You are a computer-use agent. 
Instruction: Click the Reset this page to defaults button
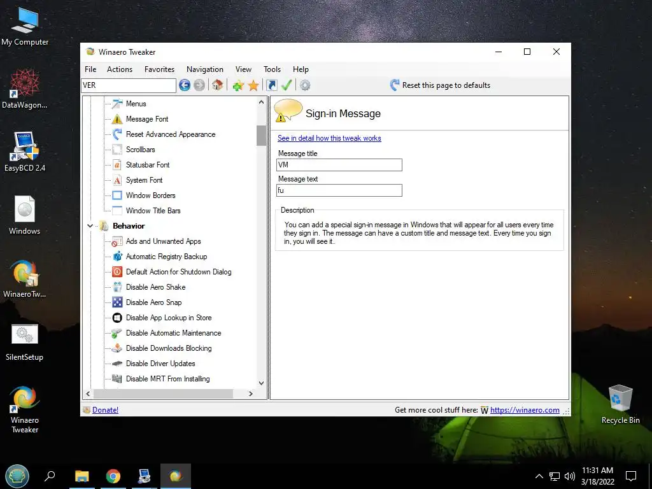click(x=440, y=85)
